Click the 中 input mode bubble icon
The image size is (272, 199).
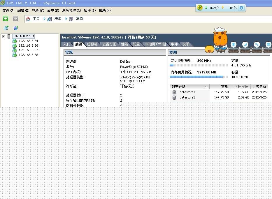pos(234,45)
